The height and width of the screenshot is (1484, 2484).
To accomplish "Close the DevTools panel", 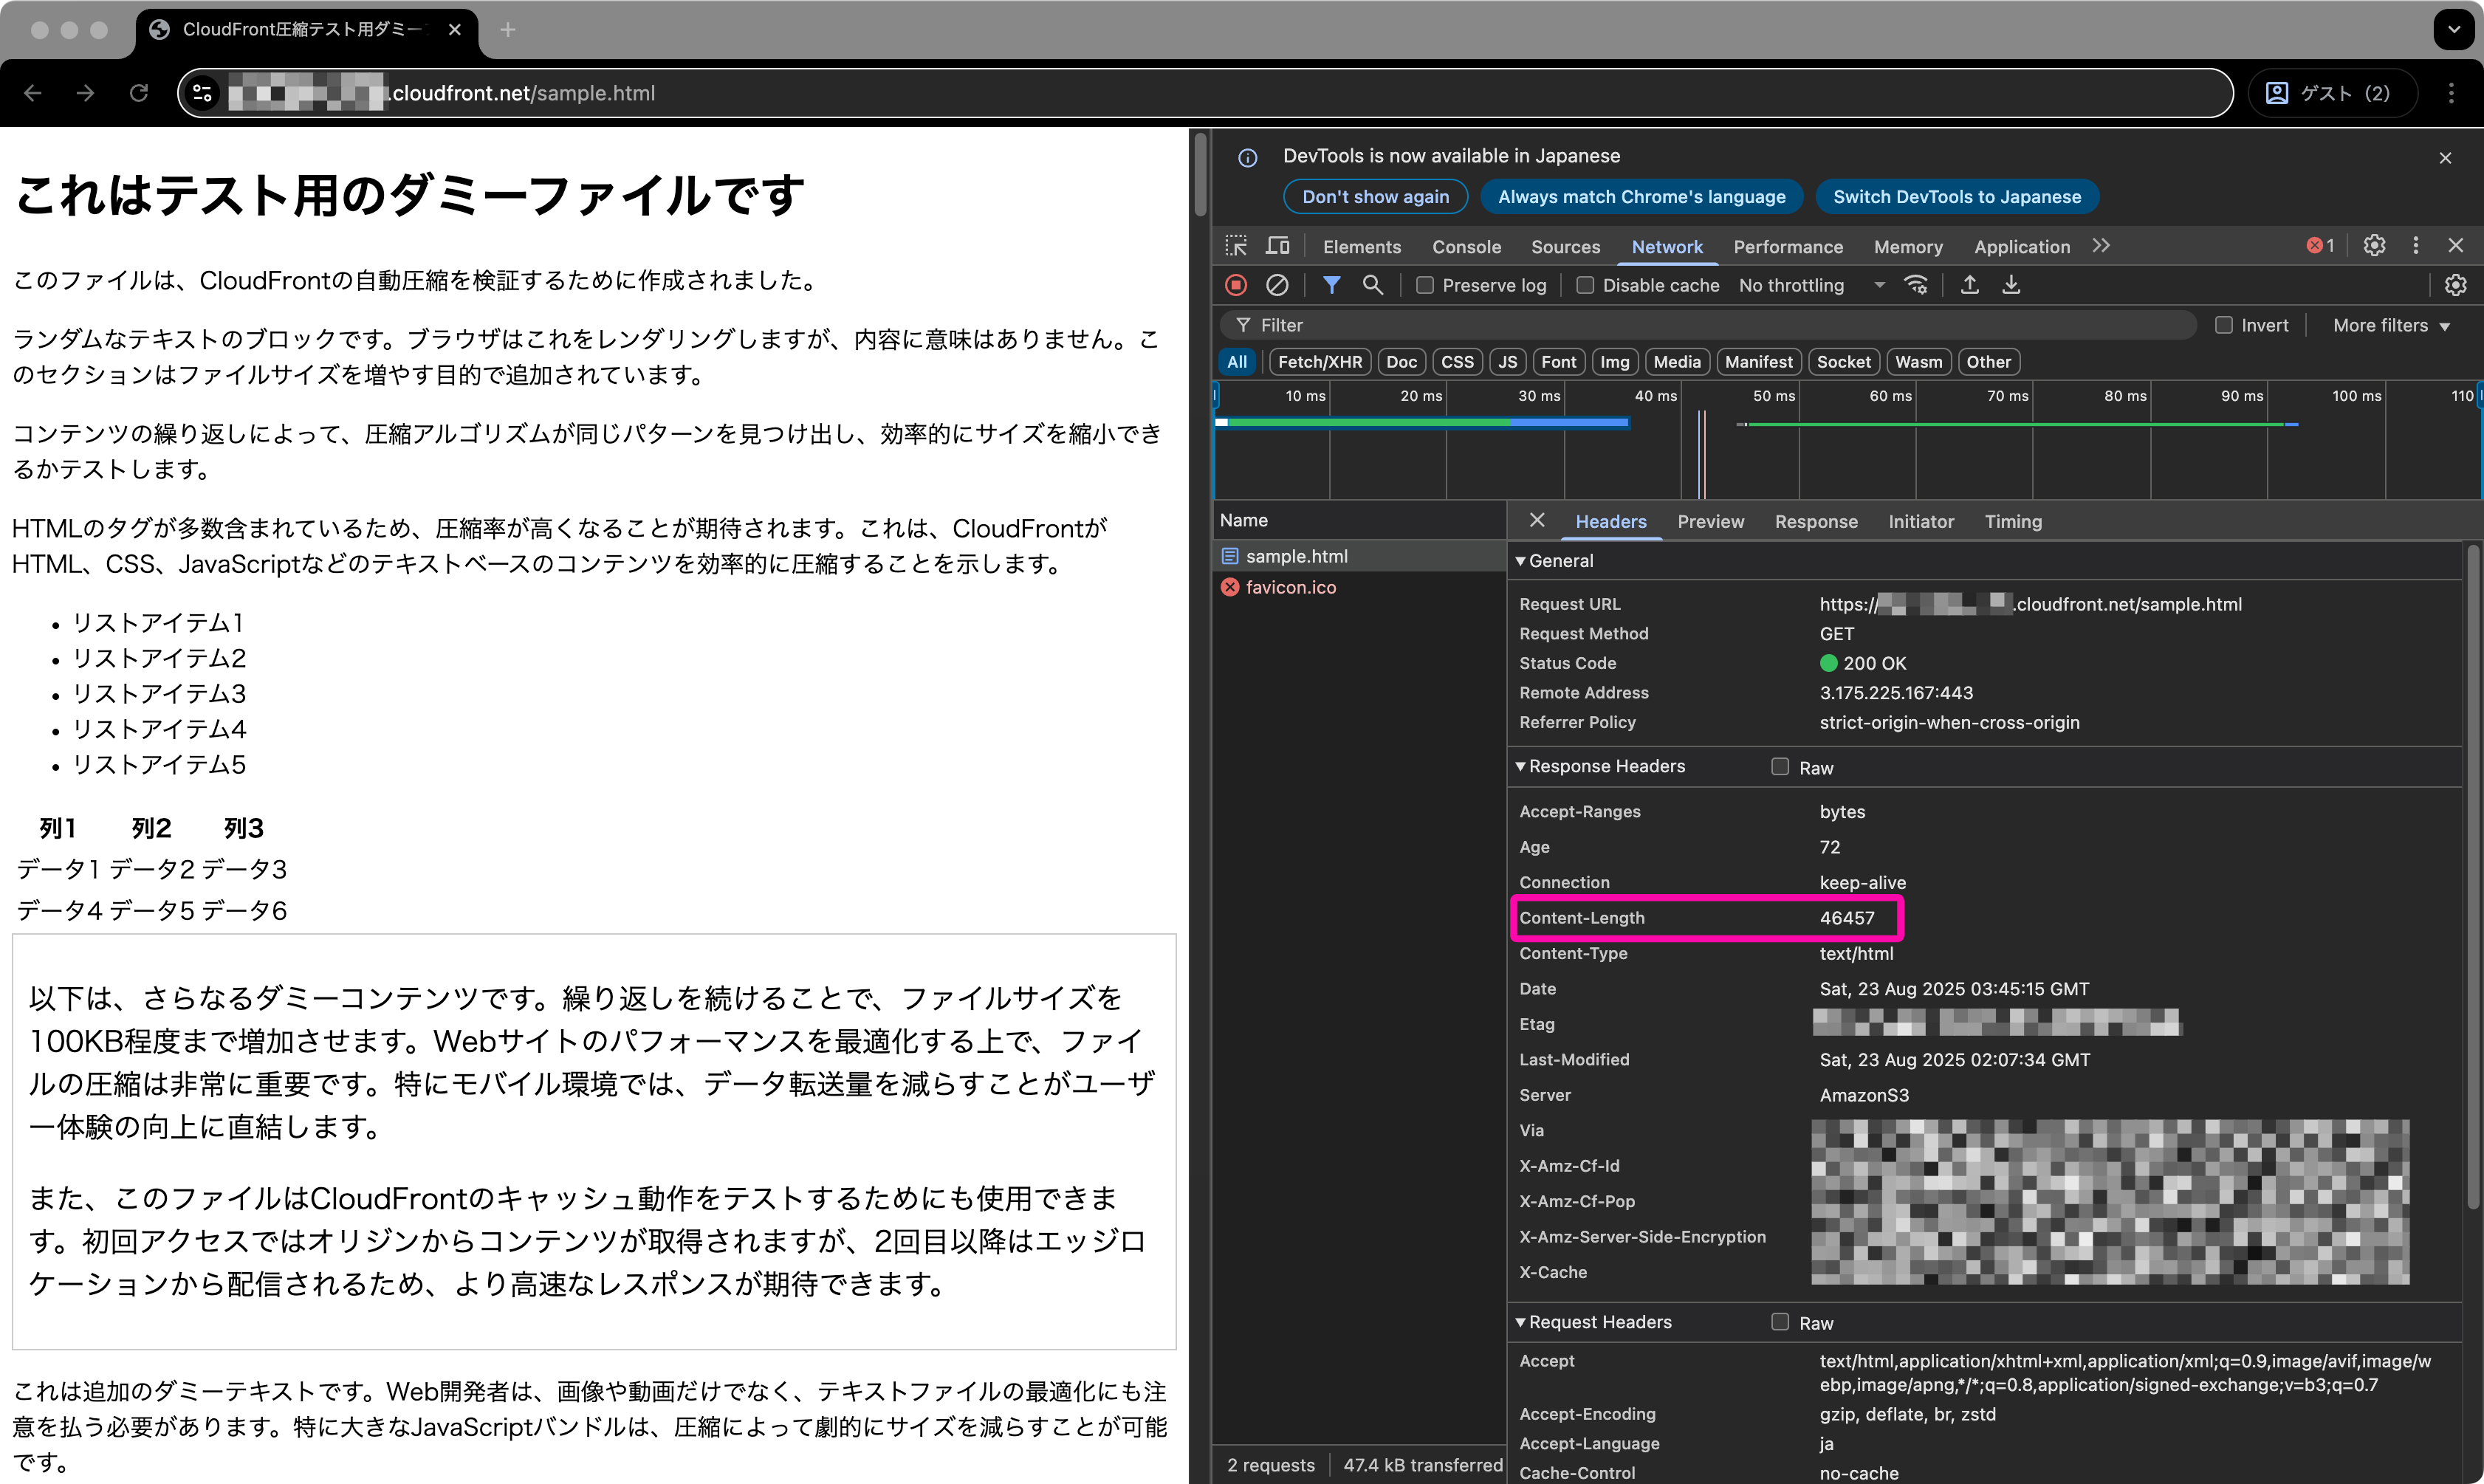I will (x=2456, y=246).
